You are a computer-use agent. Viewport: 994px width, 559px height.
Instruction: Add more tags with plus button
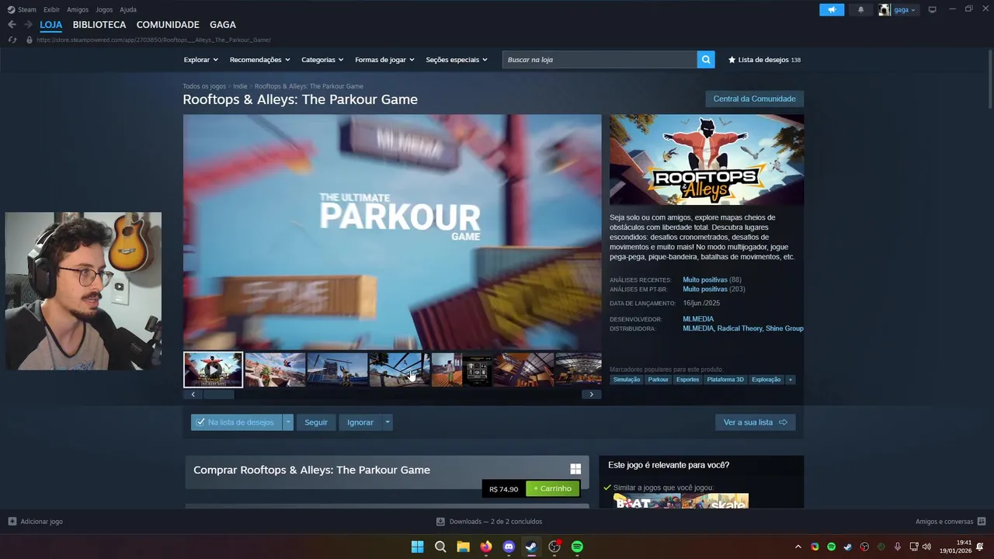tap(791, 380)
